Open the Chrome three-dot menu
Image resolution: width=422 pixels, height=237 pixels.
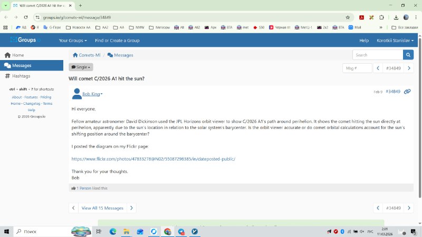click(x=416, y=17)
